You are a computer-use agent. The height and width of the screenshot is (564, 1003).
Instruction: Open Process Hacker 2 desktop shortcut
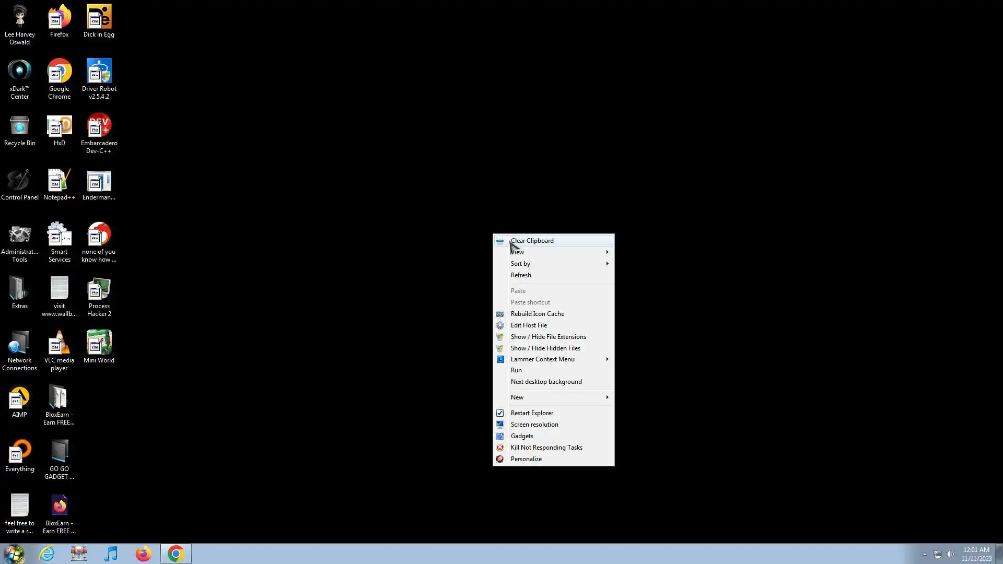click(99, 290)
